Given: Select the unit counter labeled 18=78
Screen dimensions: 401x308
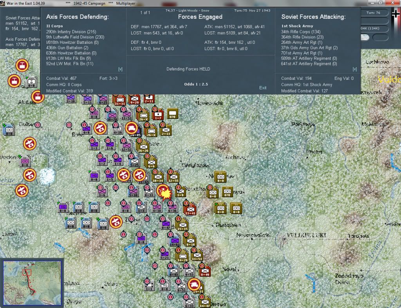Looking at the screenshot, I should pyautogui.click(x=112, y=115).
